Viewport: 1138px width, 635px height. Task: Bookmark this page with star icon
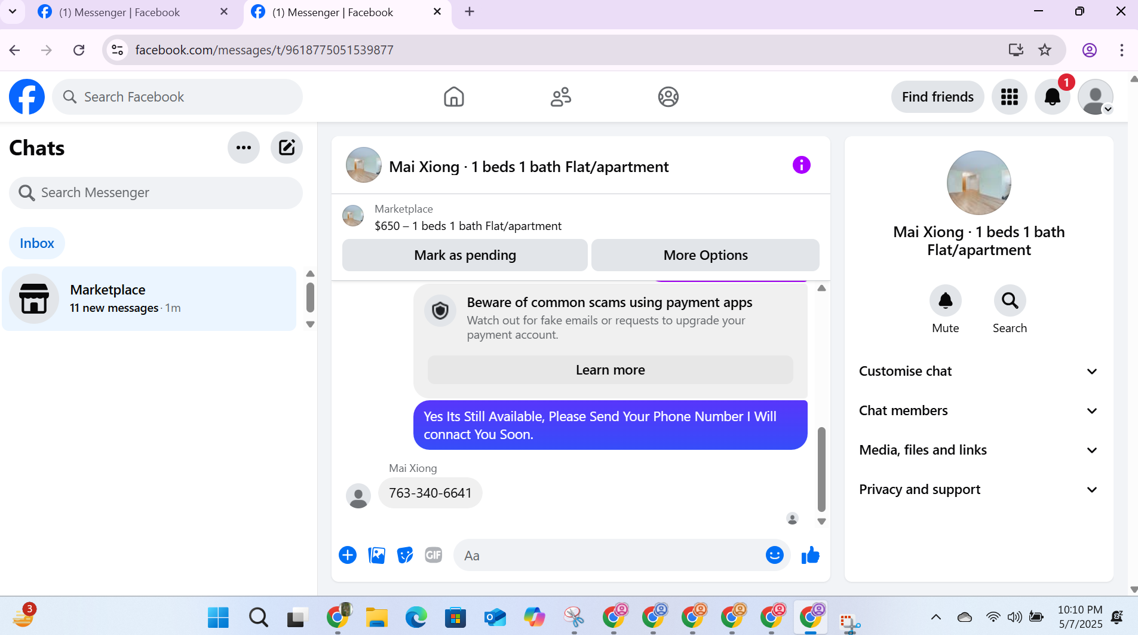[x=1044, y=50]
